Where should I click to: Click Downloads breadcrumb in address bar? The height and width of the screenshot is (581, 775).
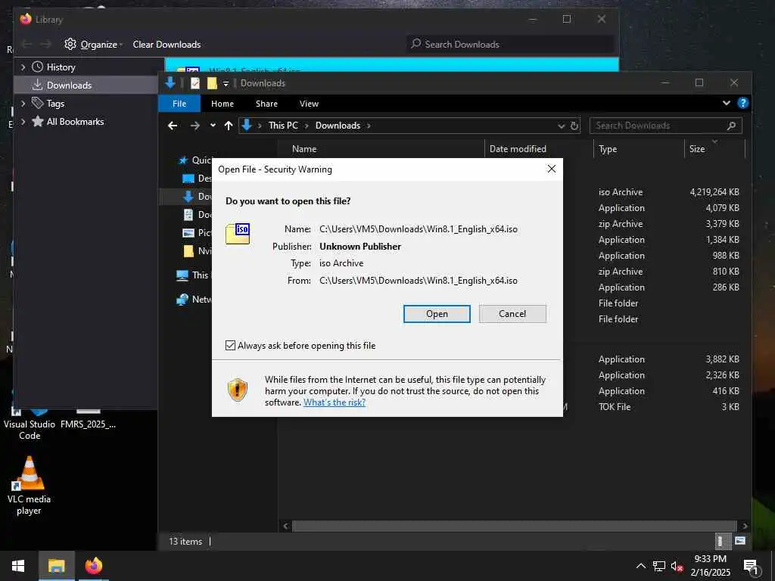pos(338,126)
